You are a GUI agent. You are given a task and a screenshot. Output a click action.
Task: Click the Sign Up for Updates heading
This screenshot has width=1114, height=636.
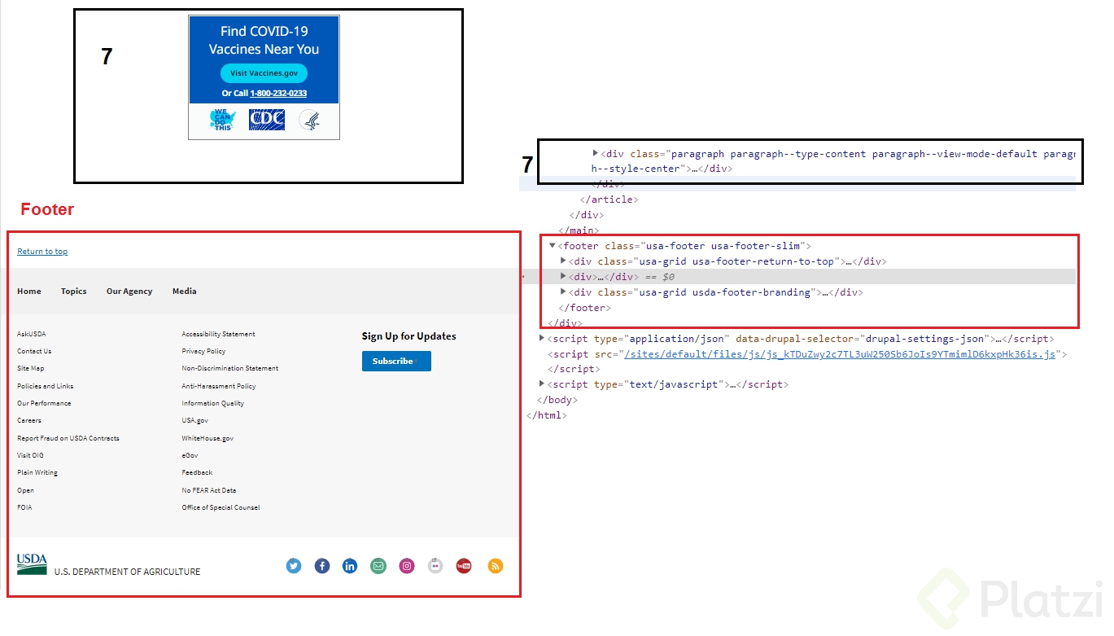click(409, 336)
